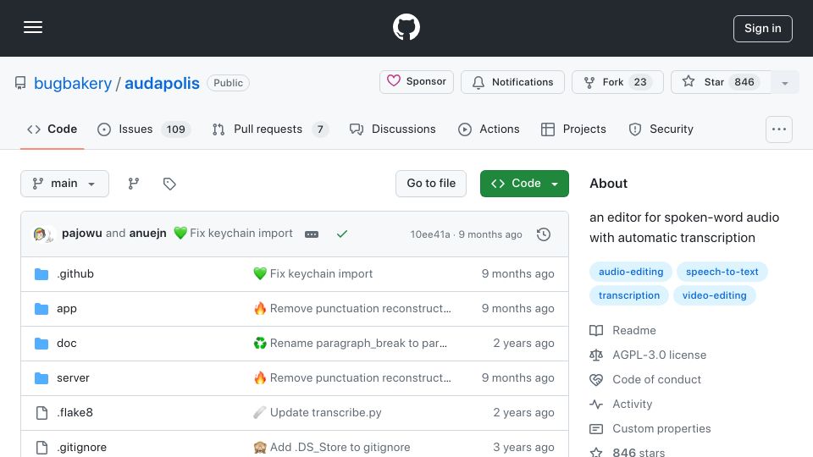Open the commit history clock icon
The width and height of the screenshot is (813, 457).
tap(544, 234)
